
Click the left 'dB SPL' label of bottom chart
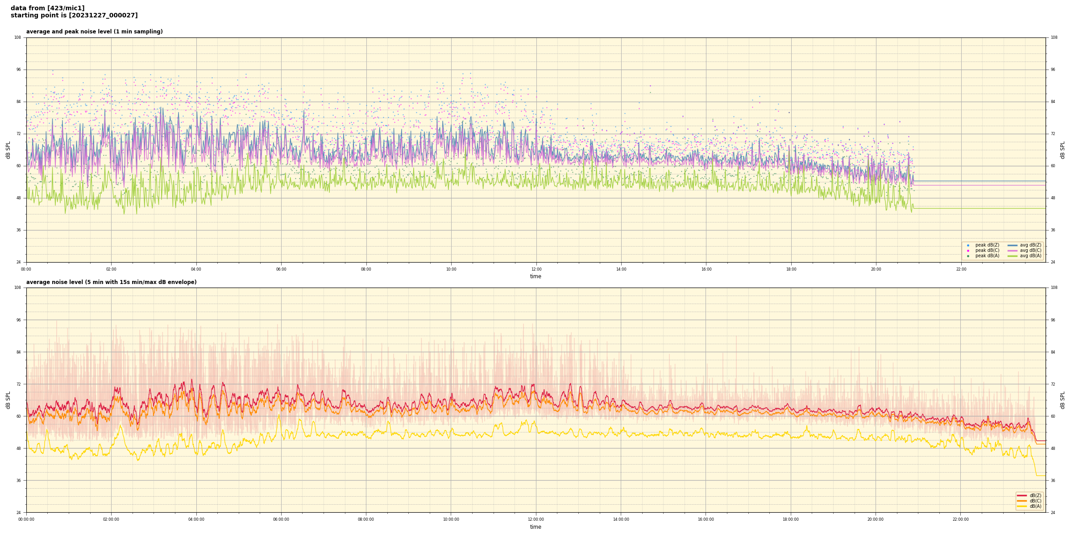(x=8, y=400)
